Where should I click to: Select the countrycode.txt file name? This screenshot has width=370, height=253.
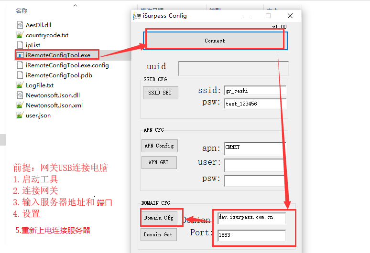click(47, 35)
